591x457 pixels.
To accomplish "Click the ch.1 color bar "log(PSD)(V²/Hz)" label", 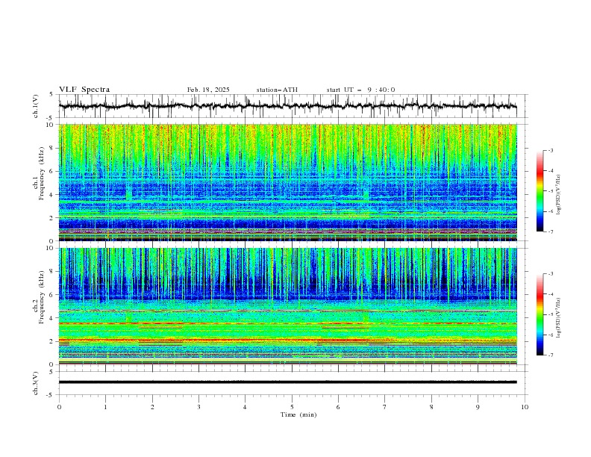I will click(x=558, y=194).
